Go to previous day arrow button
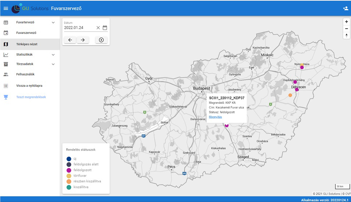351x202 pixels. coord(70,40)
